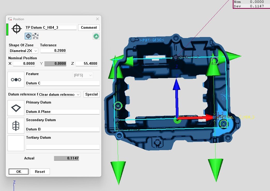The width and height of the screenshot is (270, 191).
Task: Open the disabled RFS modifier dropdown
Action: (x=83, y=75)
